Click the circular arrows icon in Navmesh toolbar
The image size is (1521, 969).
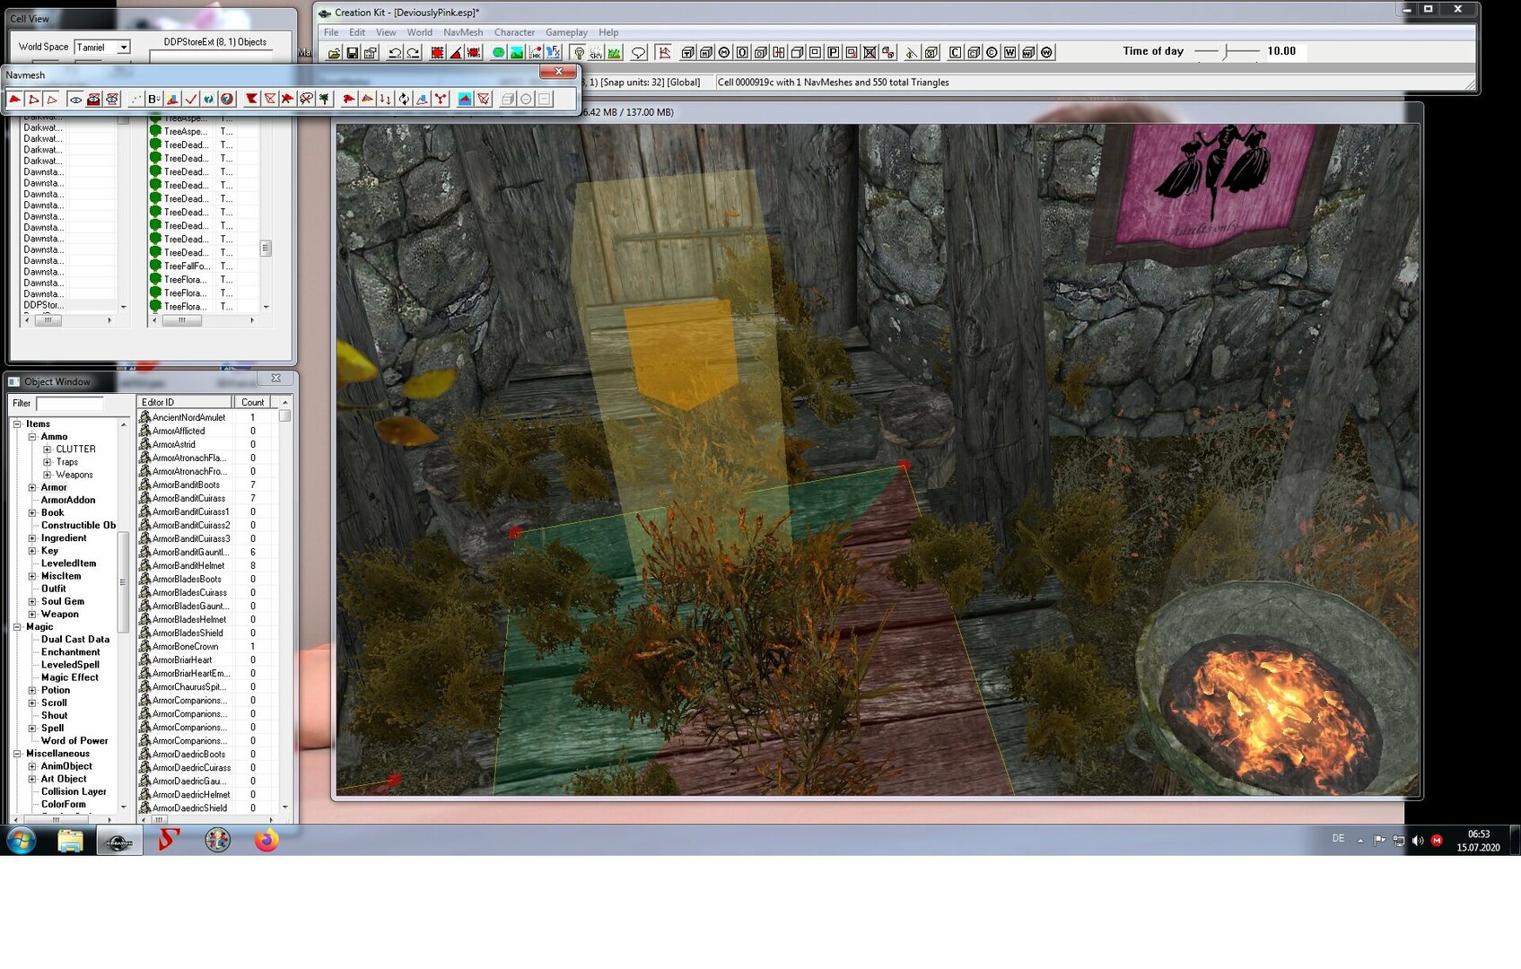click(404, 99)
